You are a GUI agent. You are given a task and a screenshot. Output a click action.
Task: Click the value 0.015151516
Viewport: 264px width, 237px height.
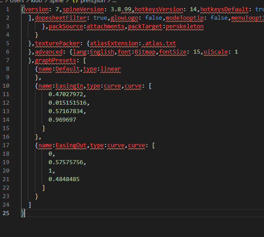[x=68, y=102]
